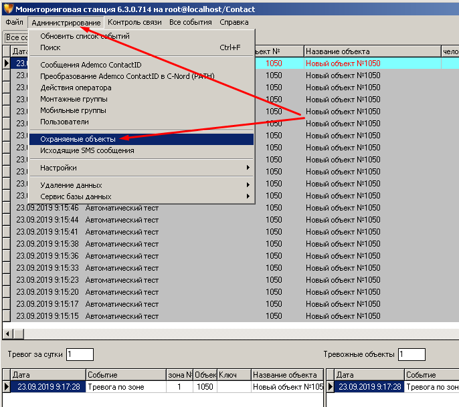459x407 pixels.
Task: Click object number 1050 in alarm row
Action: [205, 387]
